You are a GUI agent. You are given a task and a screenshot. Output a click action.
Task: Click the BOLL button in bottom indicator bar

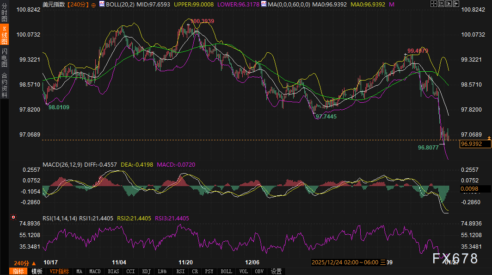click(x=226, y=271)
